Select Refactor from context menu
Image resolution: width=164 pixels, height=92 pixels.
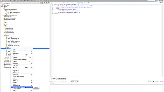(x=22, y=67)
